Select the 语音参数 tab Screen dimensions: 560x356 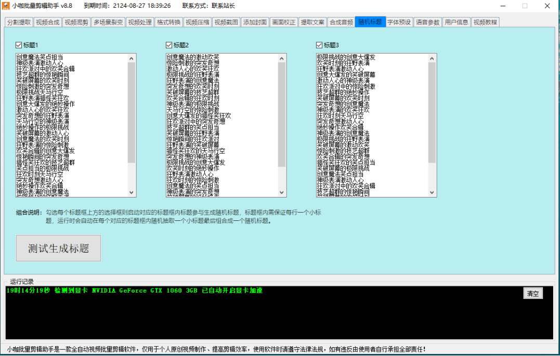point(427,22)
